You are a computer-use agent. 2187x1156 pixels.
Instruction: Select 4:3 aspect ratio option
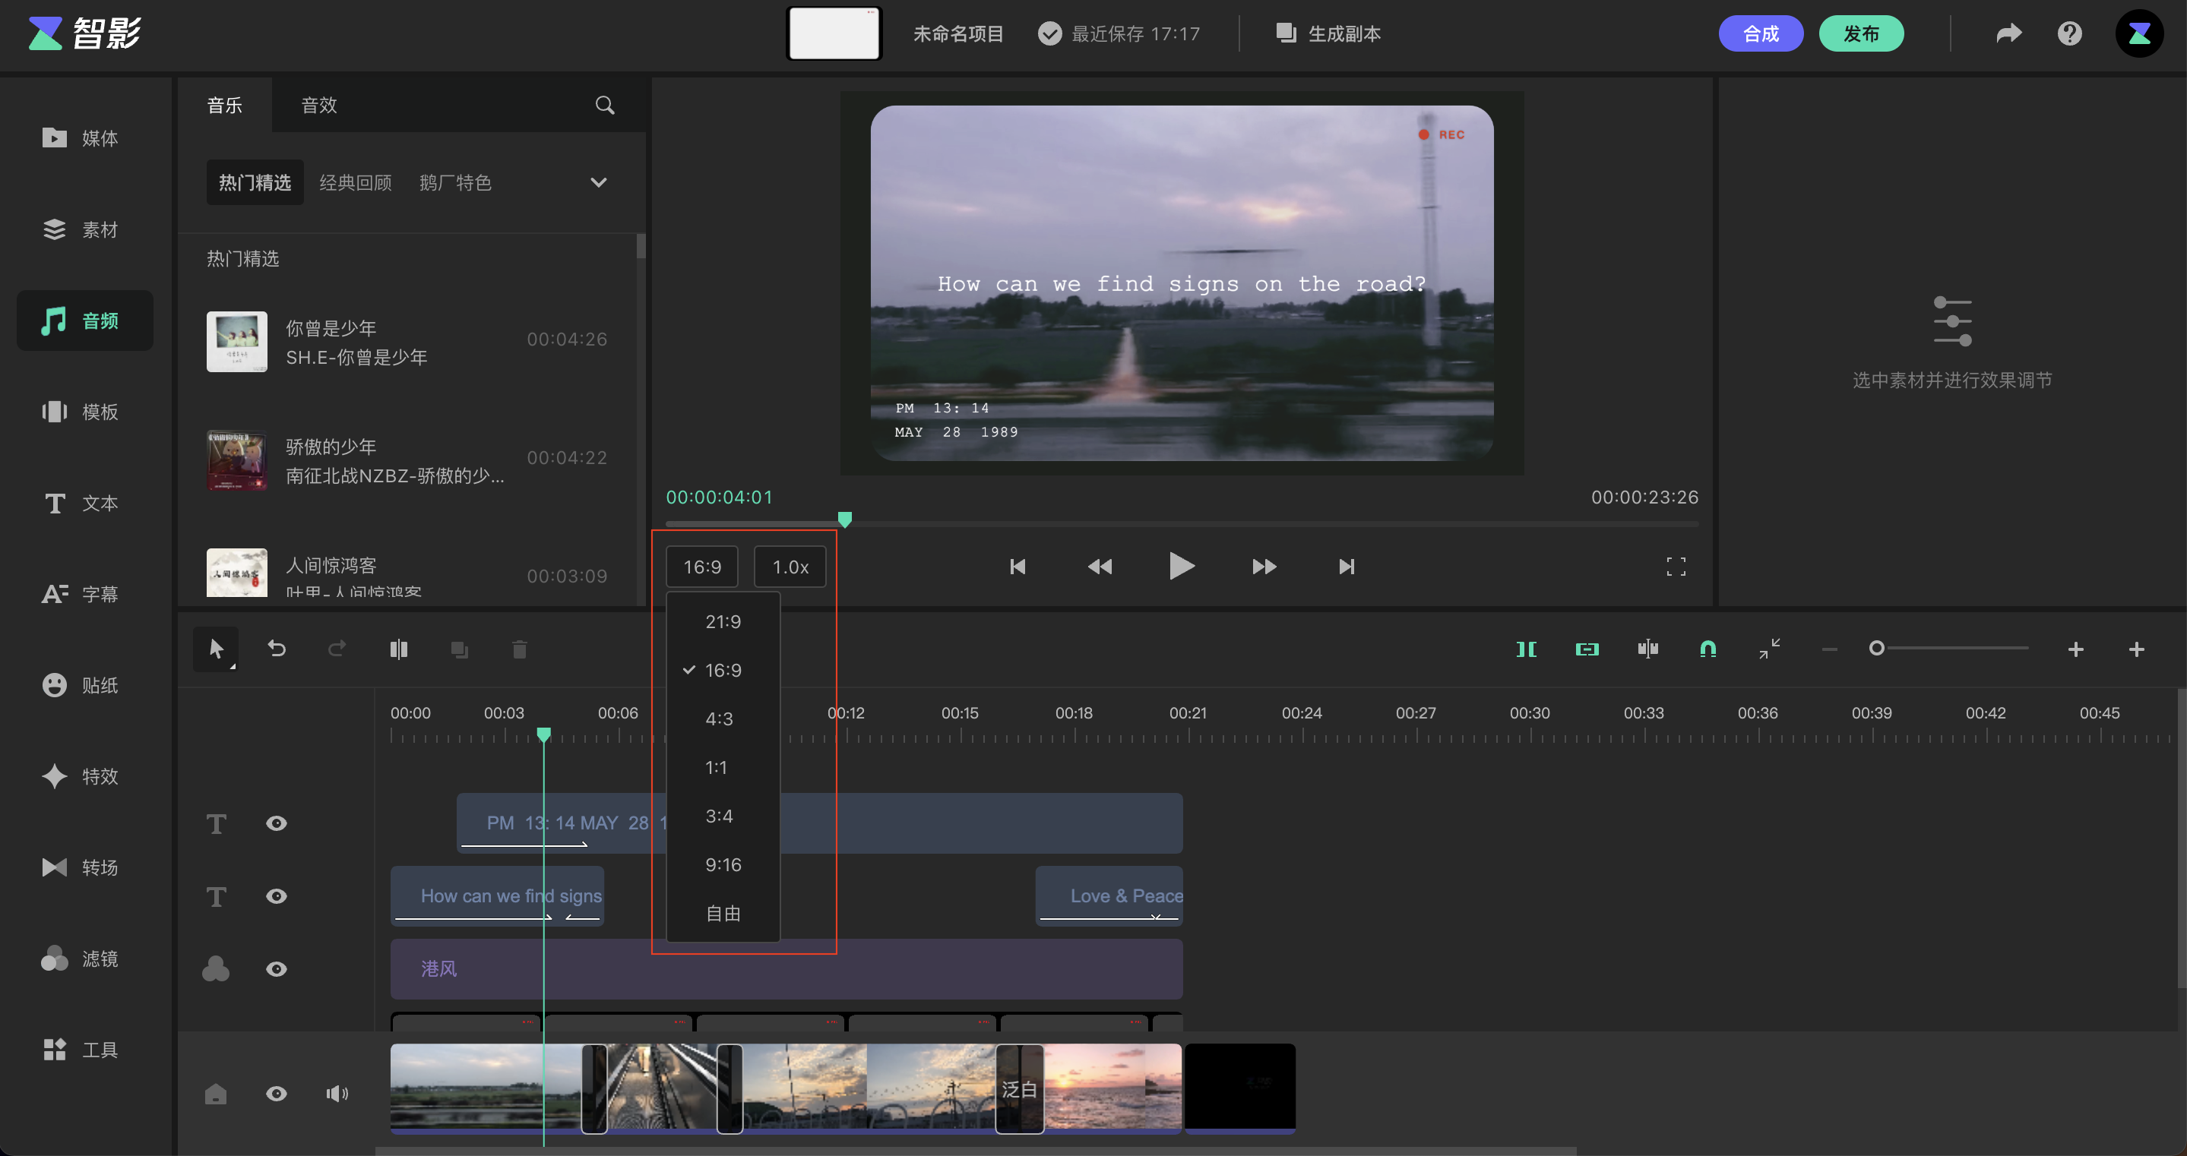point(723,719)
